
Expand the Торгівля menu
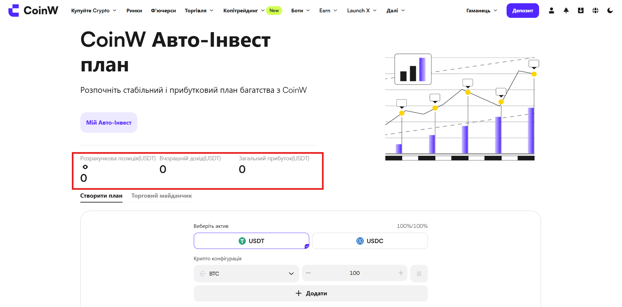(199, 10)
